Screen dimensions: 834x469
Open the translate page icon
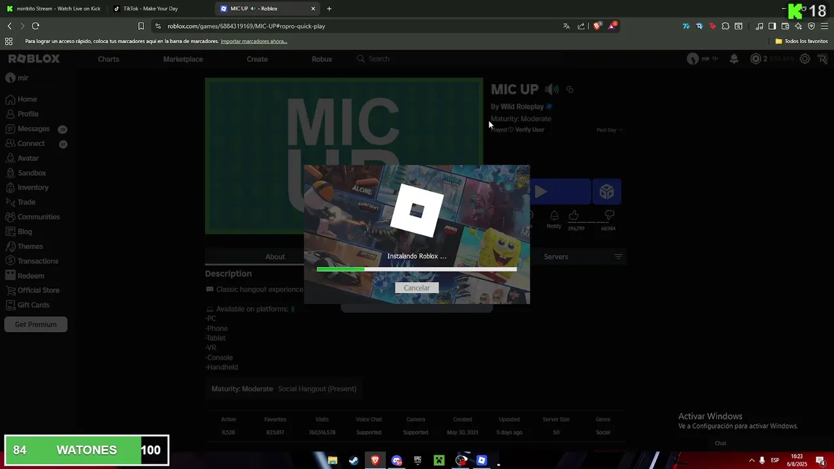click(x=566, y=26)
